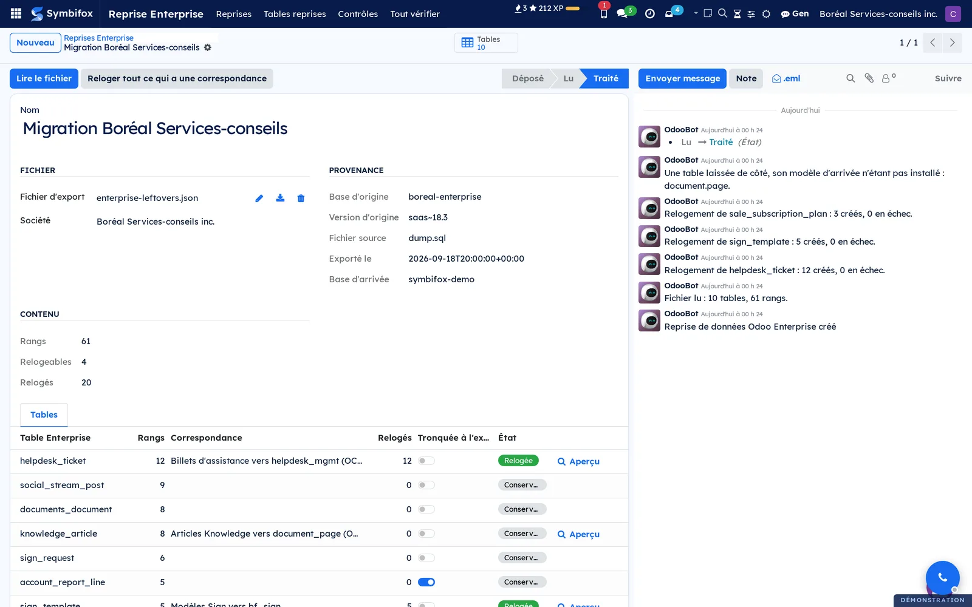972x607 pixels.
Task: Go to next record arrow
Action: [x=952, y=42]
